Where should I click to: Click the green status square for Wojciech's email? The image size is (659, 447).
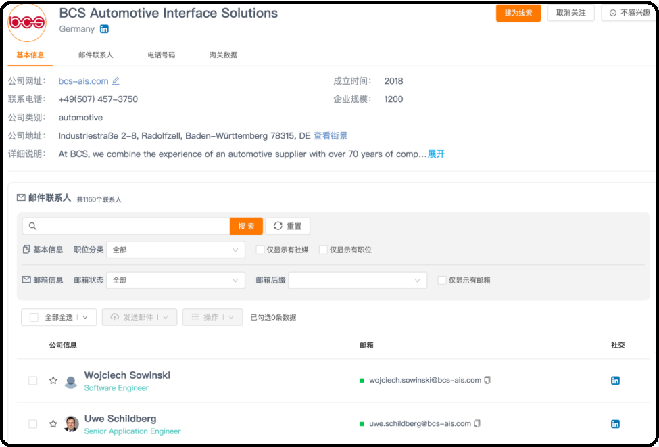pos(362,381)
